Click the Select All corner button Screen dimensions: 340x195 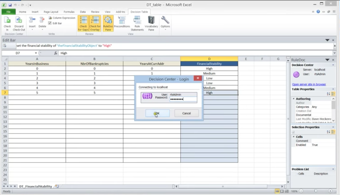[5, 59]
